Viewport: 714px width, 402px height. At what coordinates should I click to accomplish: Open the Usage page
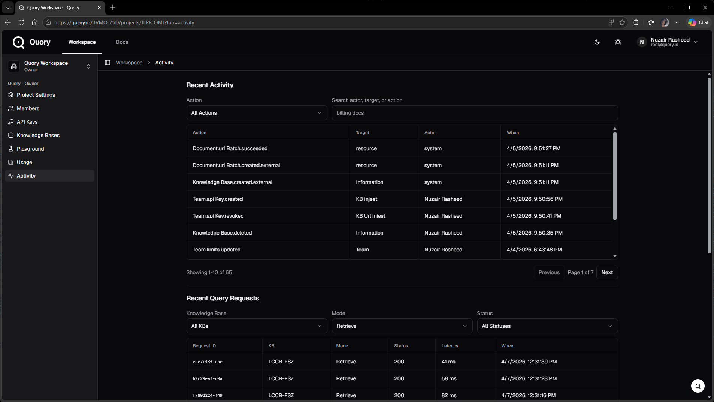tap(49, 162)
